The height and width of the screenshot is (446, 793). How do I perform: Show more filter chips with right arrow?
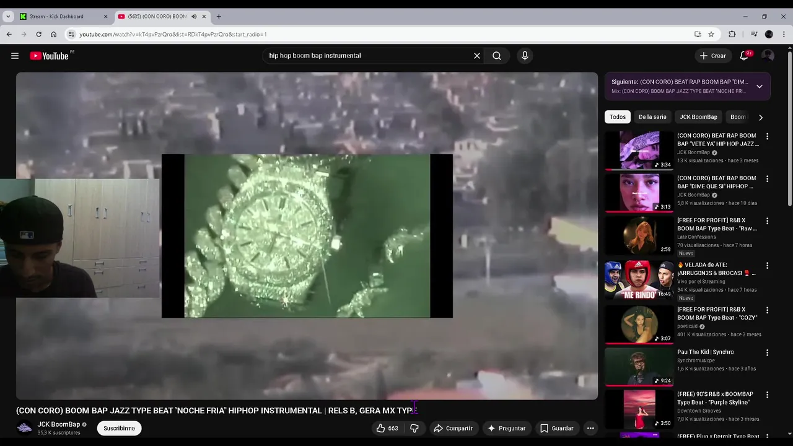[761, 117]
